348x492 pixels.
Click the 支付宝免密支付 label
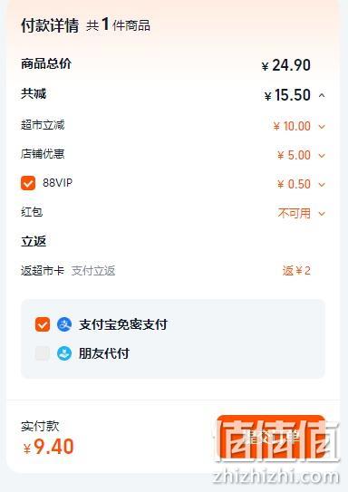point(123,324)
